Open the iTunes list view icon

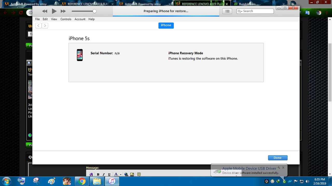point(227,11)
